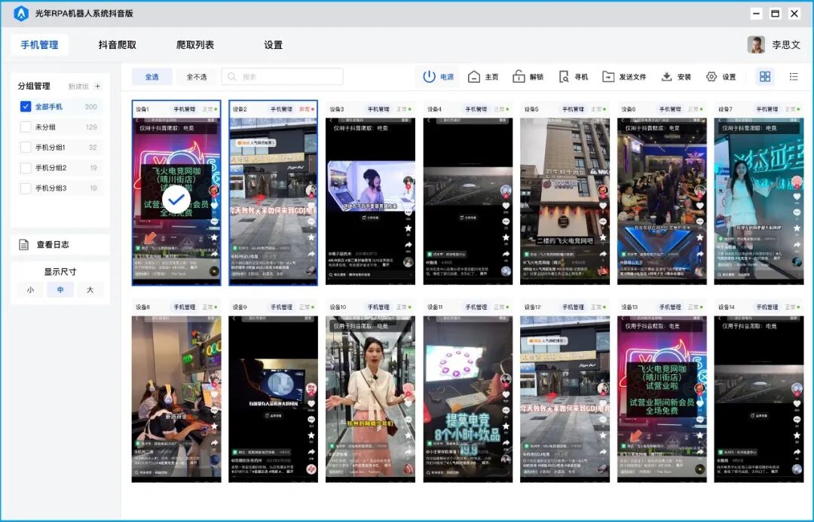Uncheck the 全部手机 checkbox
Screen dimensions: 814x522
[26, 106]
